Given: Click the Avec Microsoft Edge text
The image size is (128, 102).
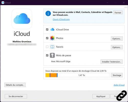Looking at the screenshot, I should click(61, 61).
